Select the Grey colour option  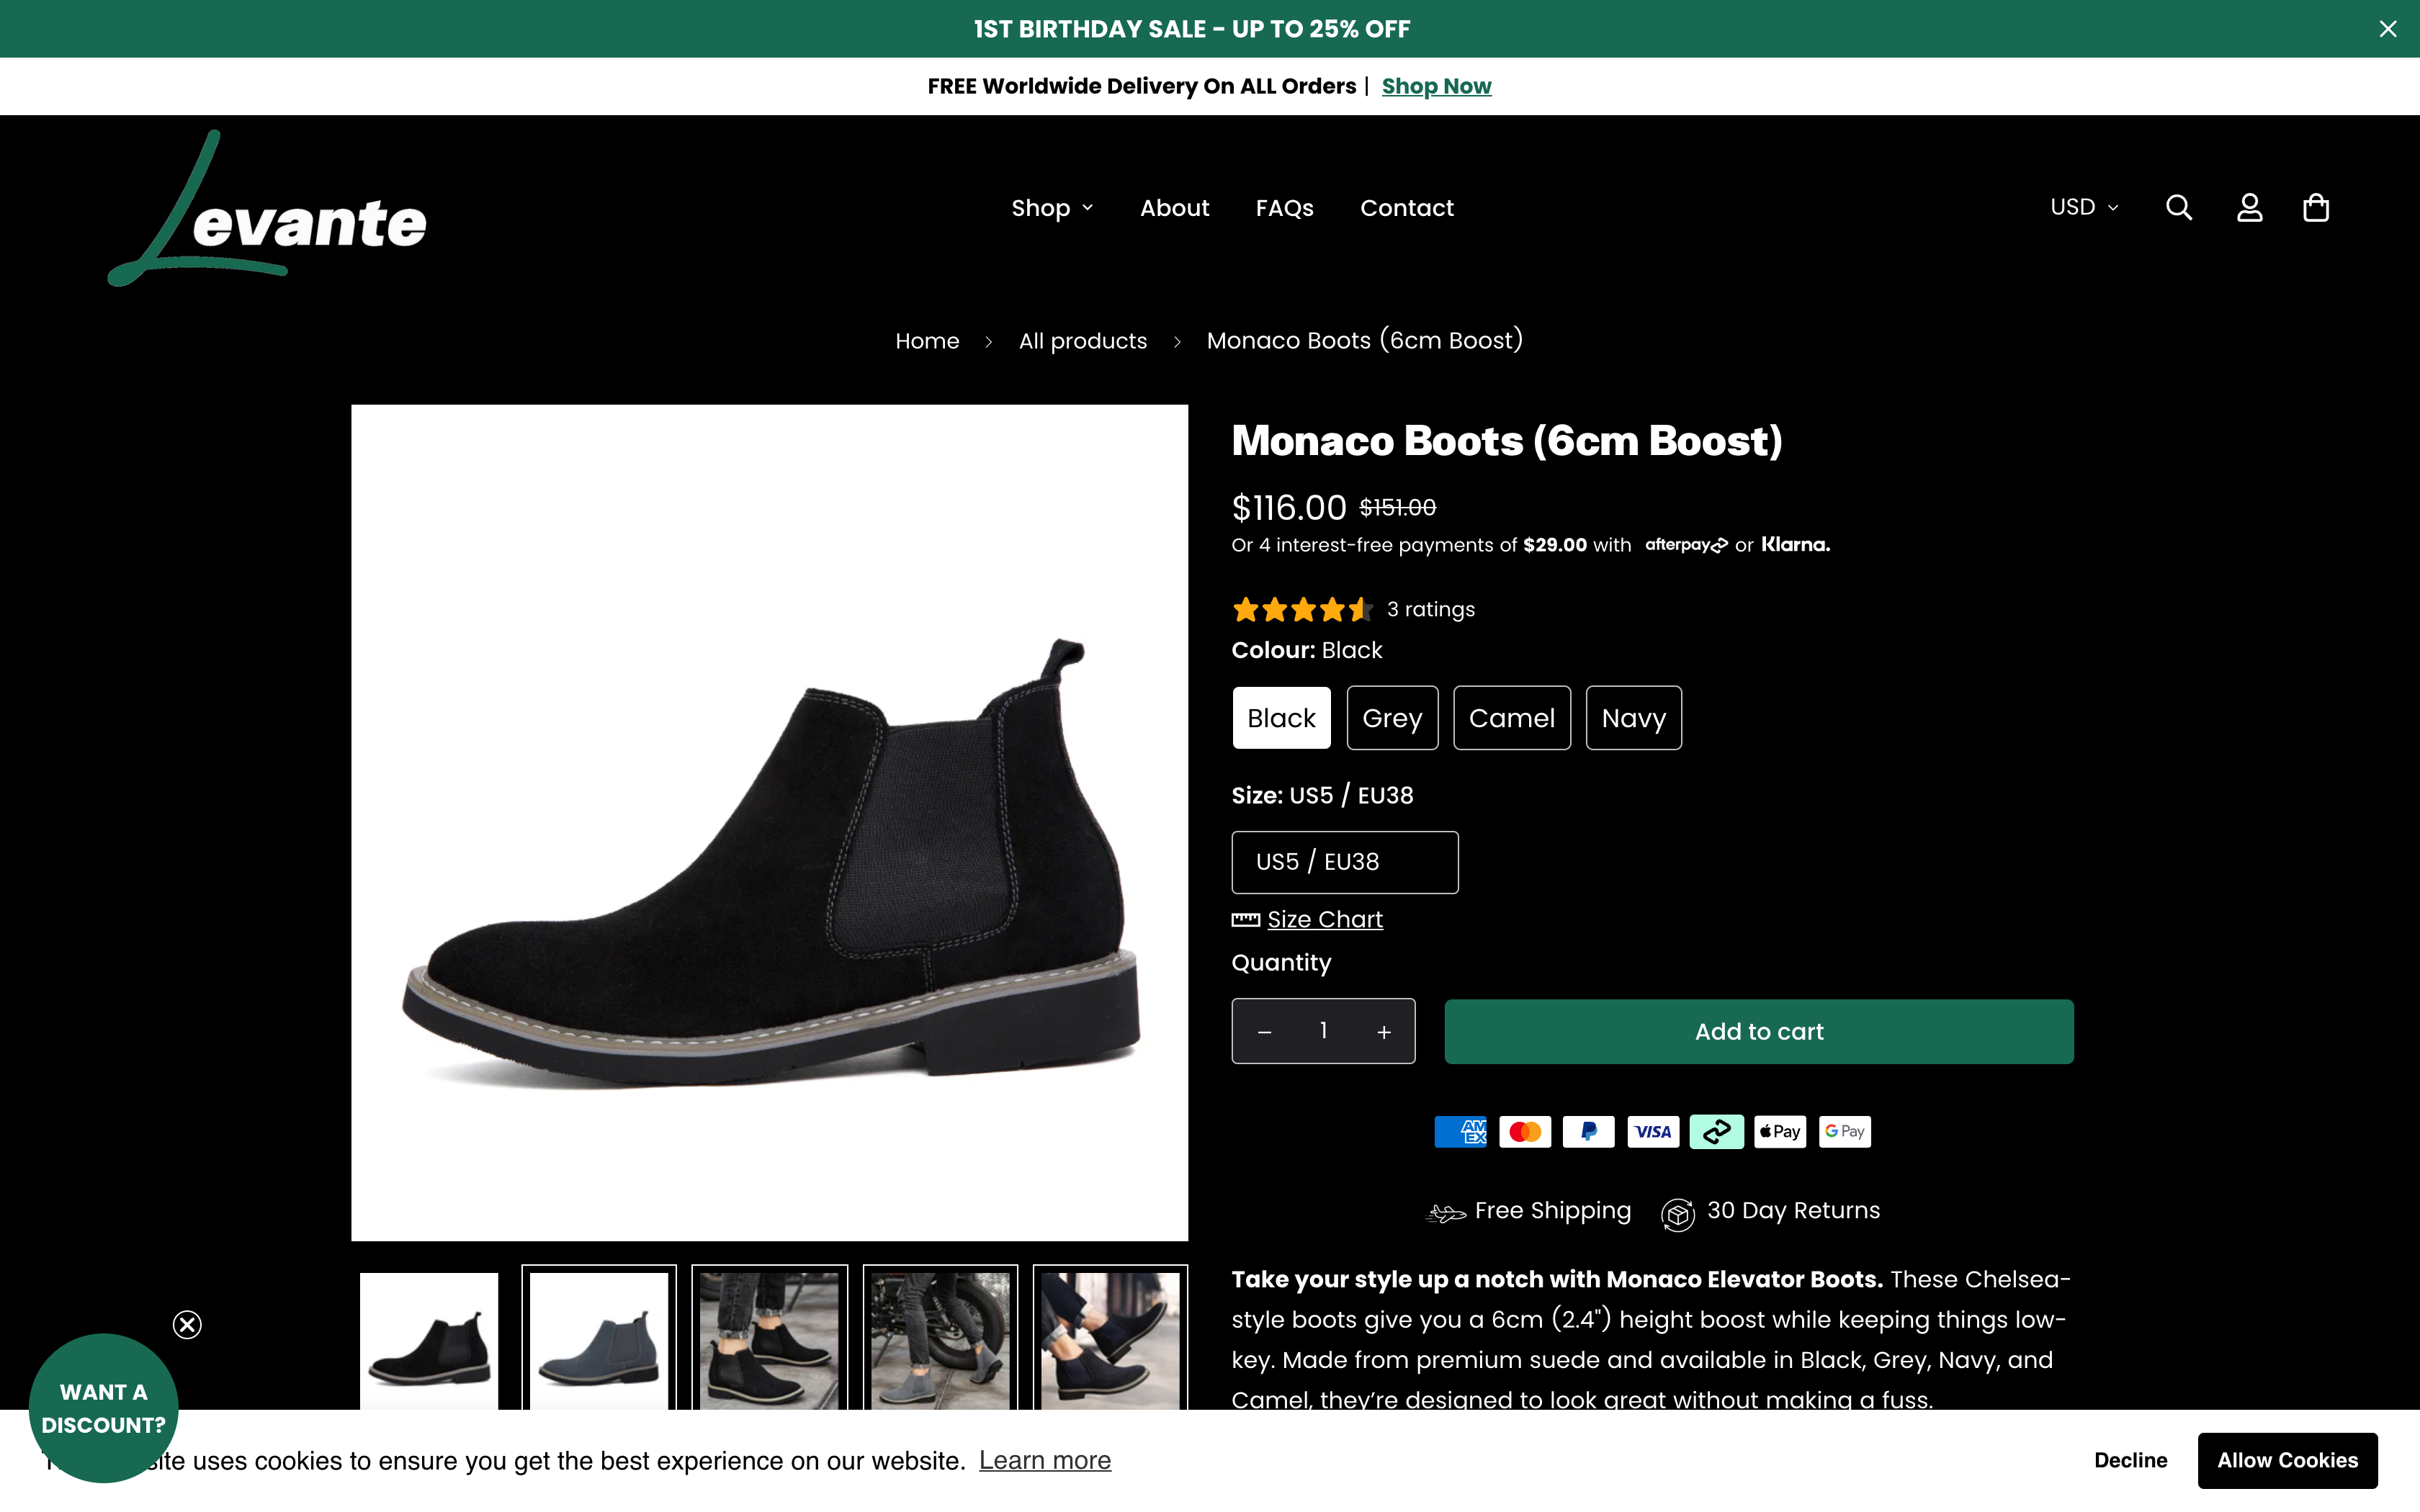coord(1392,717)
